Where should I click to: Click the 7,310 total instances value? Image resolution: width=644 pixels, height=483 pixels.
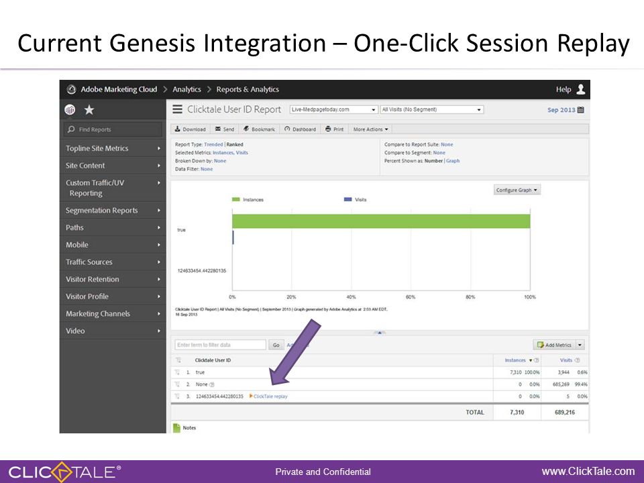click(x=517, y=413)
